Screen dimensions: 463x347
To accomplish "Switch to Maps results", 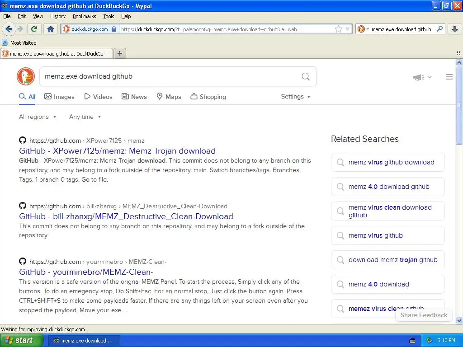I will click(x=169, y=97).
